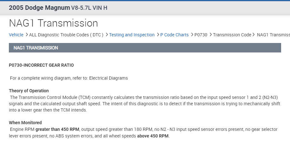The height and width of the screenshot is (146, 290).
Task: Click the chevron before Testing and Inspection
Action: 107,35
